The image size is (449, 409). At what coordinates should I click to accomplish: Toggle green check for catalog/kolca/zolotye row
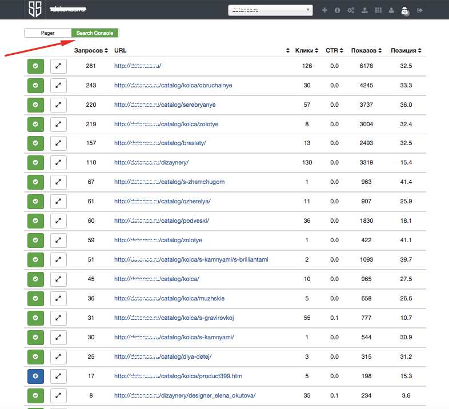35,125
